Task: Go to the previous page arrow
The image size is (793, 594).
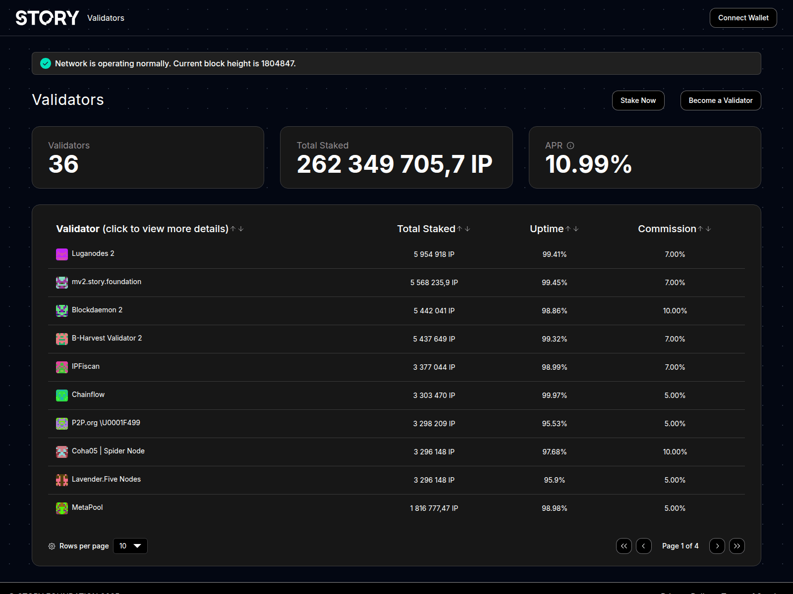Action: [x=643, y=546]
